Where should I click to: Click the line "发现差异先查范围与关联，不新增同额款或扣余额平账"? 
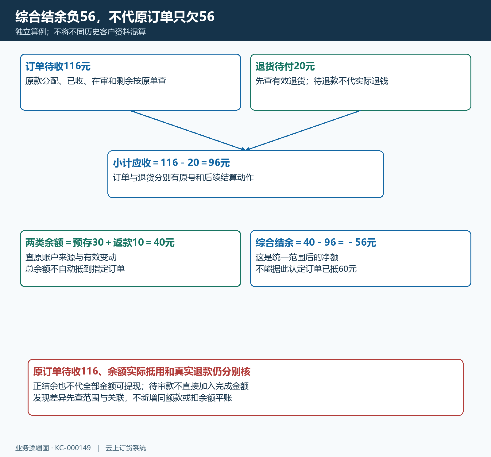pos(133,398)
